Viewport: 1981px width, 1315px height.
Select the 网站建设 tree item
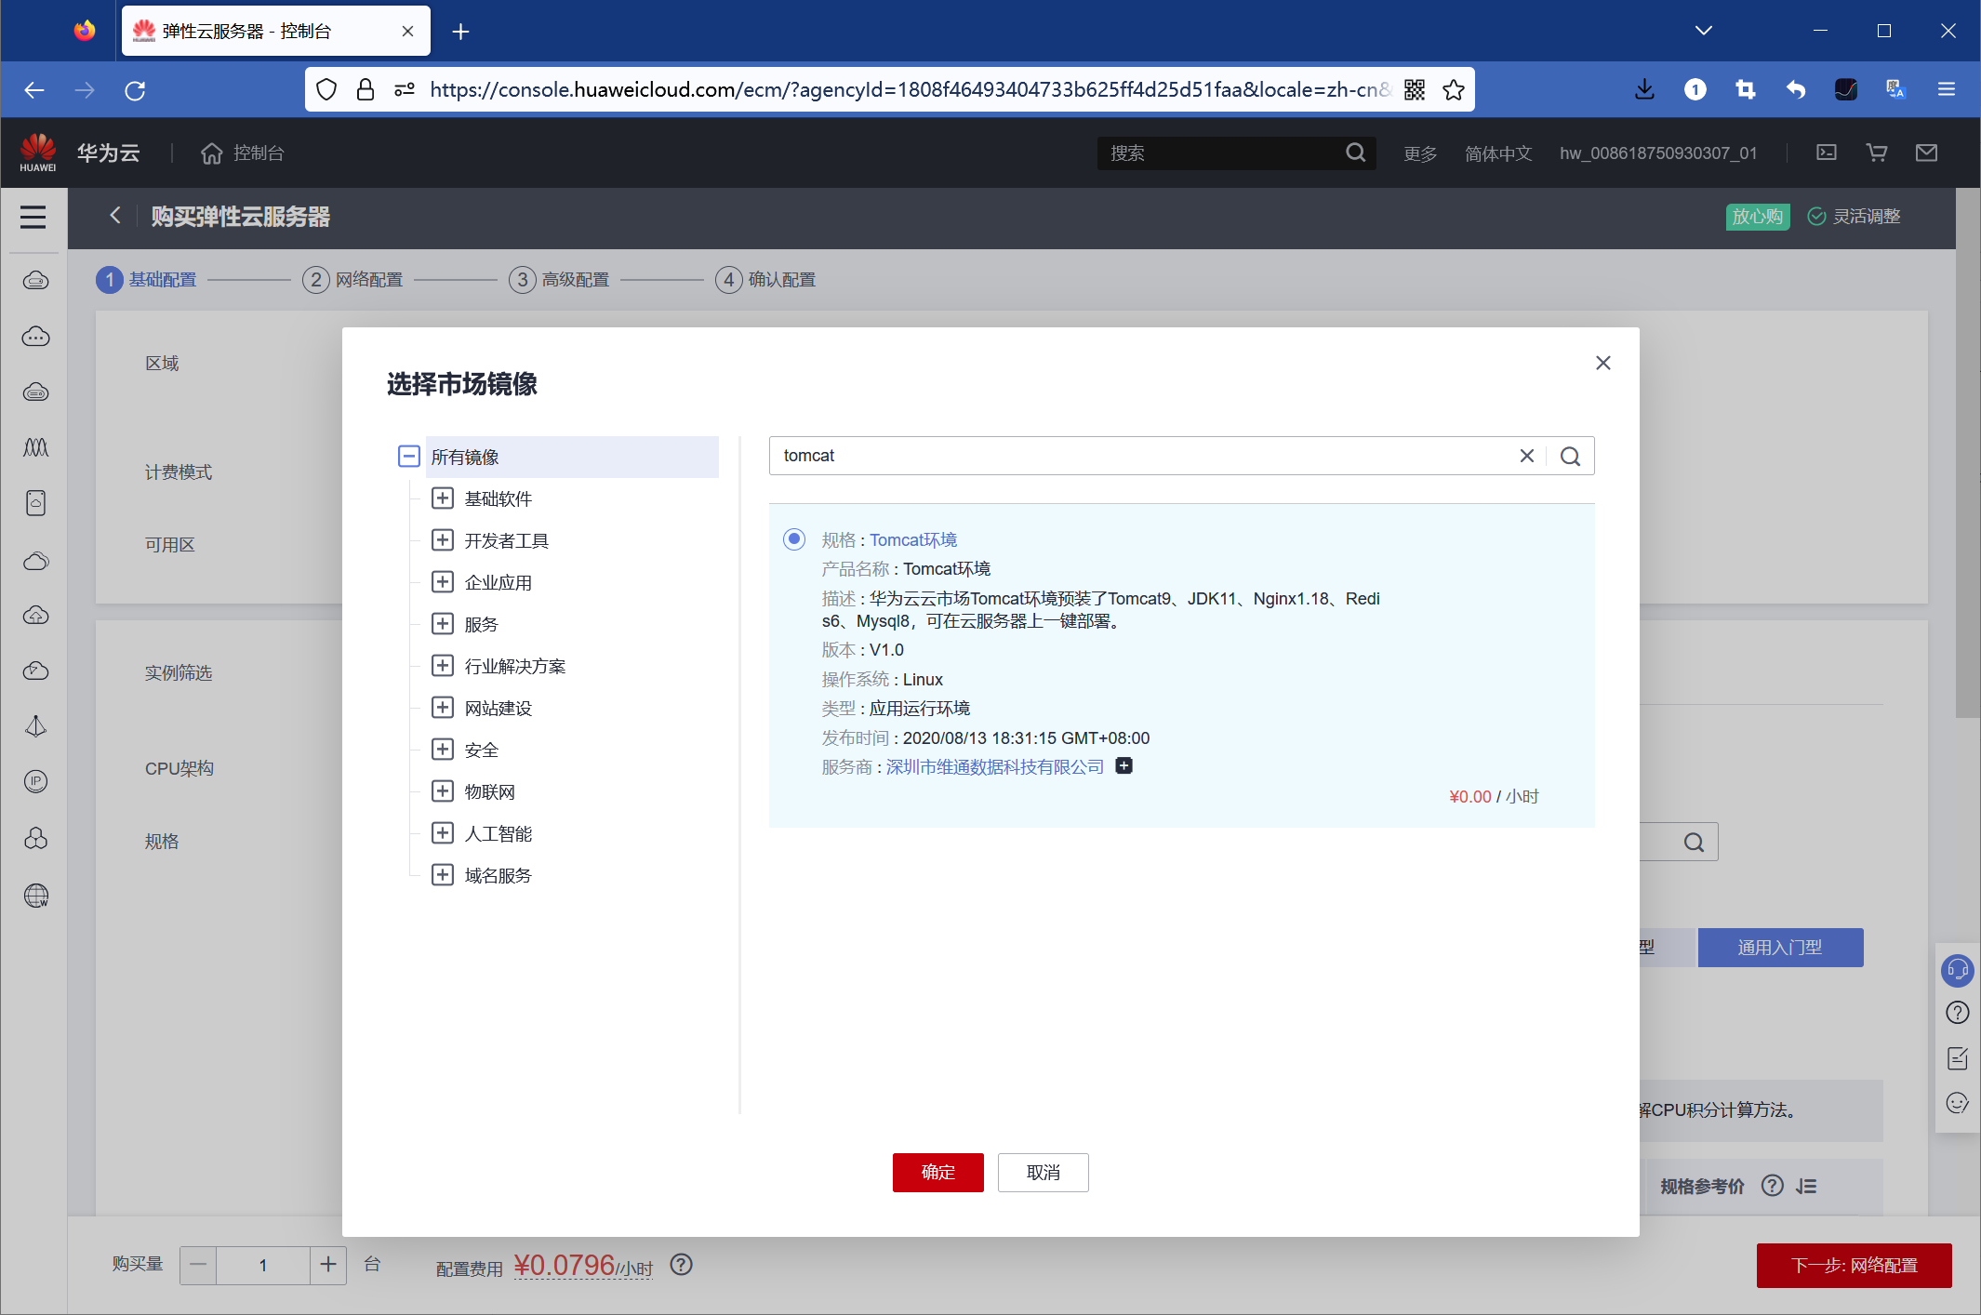pyautogui.click(x=498, y=708)
